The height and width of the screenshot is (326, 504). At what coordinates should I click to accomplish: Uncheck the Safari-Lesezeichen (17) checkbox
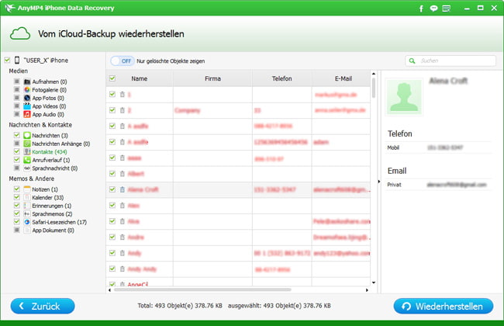tap(17, 221)
